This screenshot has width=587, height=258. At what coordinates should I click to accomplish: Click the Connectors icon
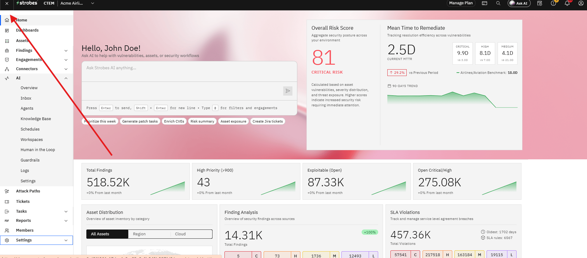(7, 69)
